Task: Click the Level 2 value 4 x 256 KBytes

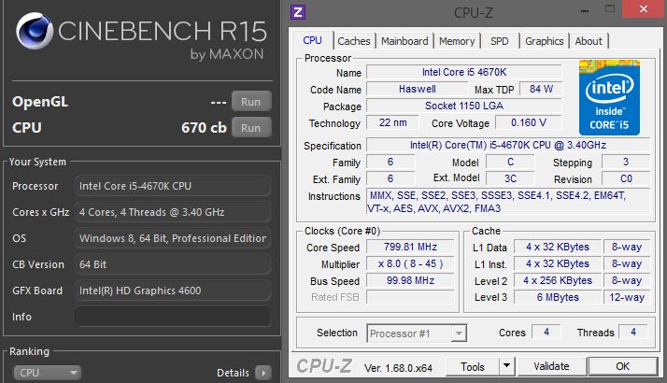Action: point(558,280)
